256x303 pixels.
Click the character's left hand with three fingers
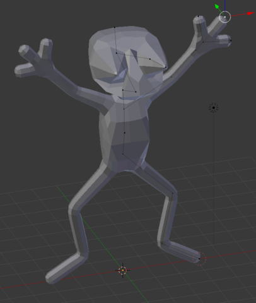click(x=35, y=58)
